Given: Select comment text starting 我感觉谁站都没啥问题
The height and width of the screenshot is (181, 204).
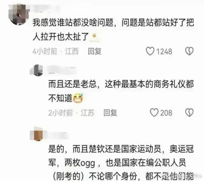Looking at the screenshot, I should click(113, 30).
